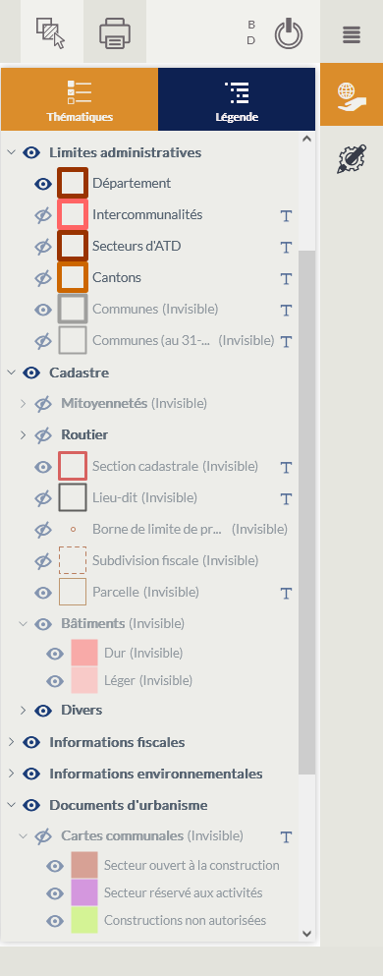Click the Dur buildings color swatch
Image resolution: width=383 pixels, height=976 pixels.
click(x=84, y=653)
